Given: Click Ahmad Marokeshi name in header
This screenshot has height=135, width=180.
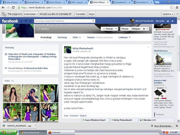Looking at the screenshot, I should (x=144, y=21).
